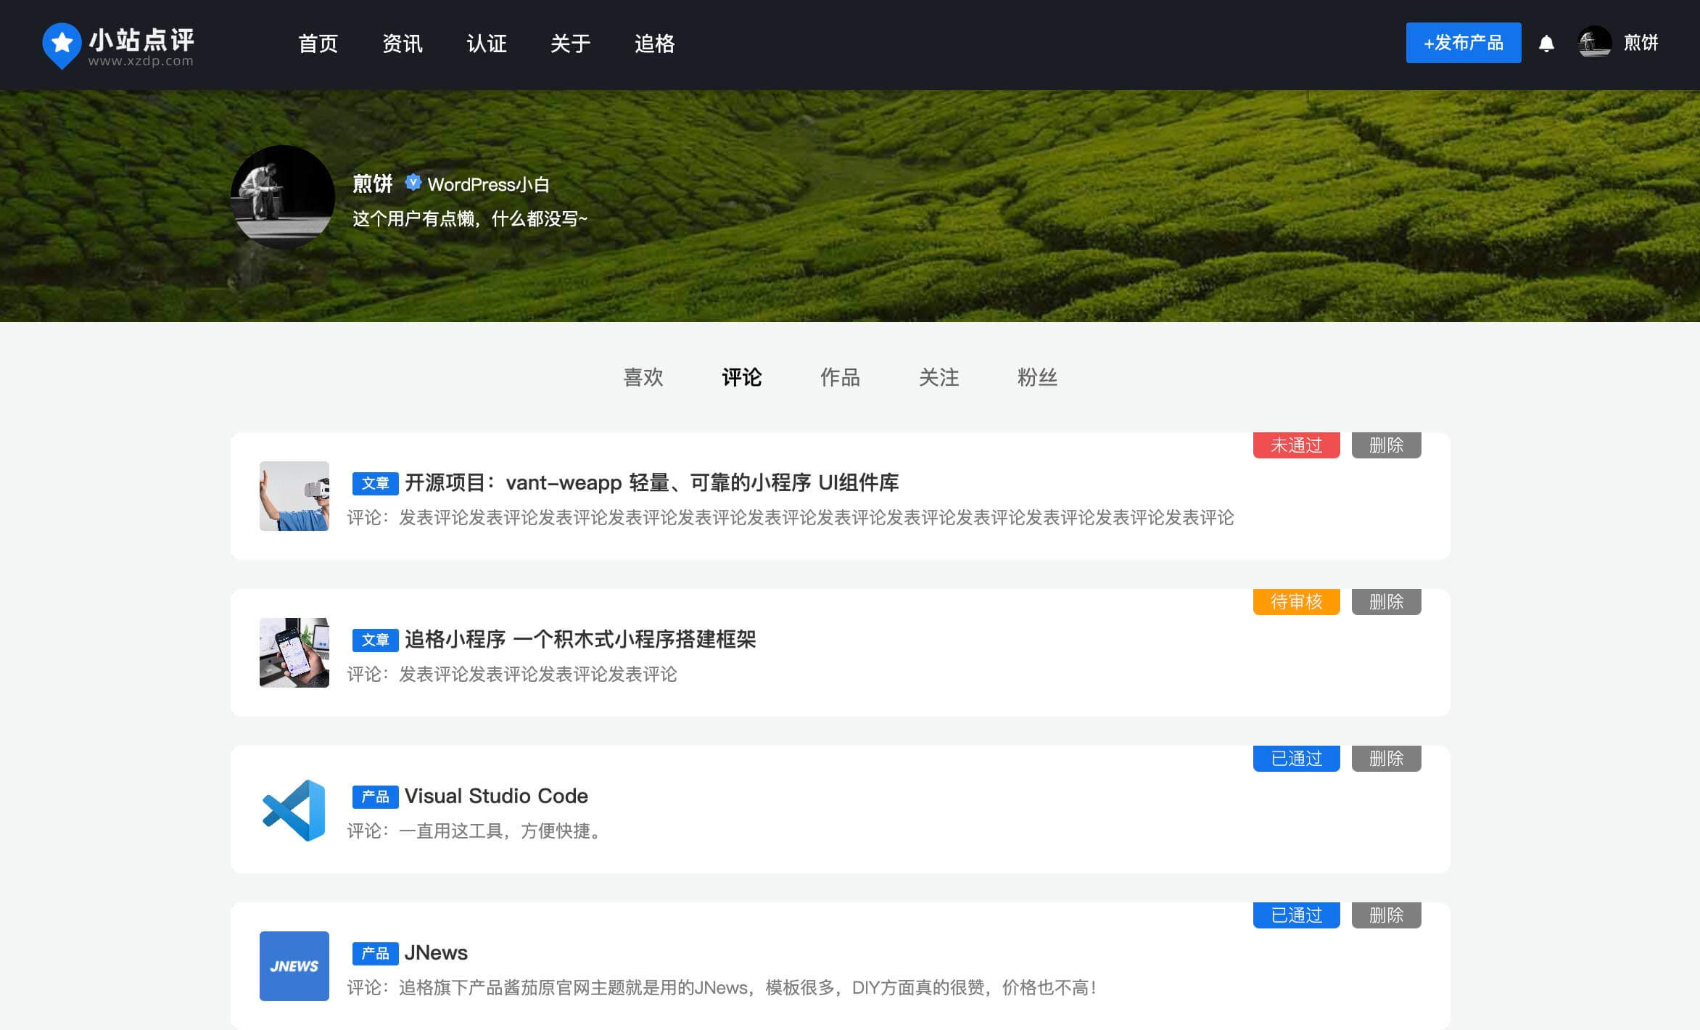Switch to the 关注 tab

click(938, 377)
